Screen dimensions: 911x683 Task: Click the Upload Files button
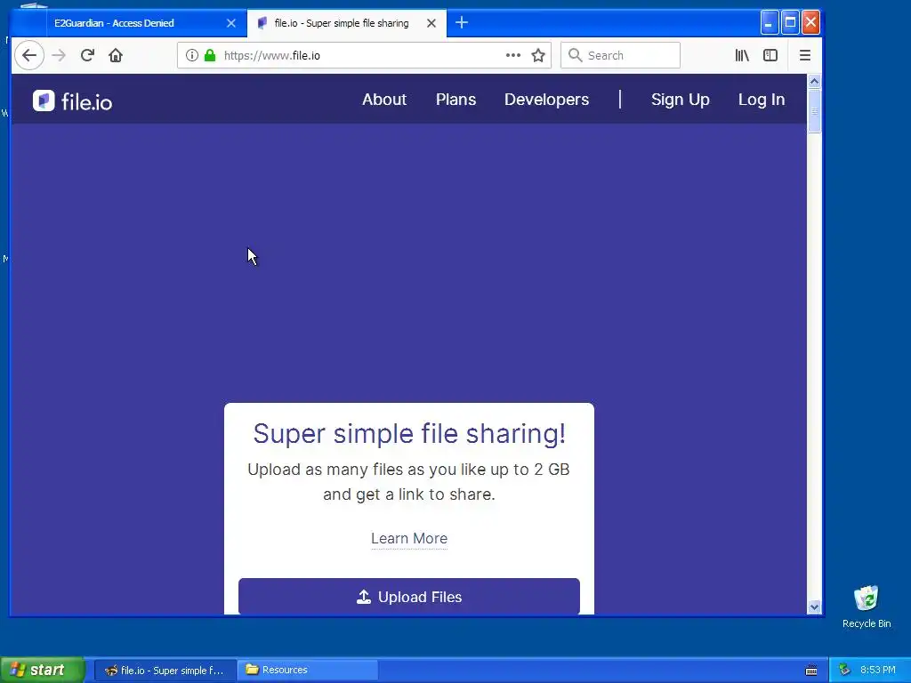point(409,597)
